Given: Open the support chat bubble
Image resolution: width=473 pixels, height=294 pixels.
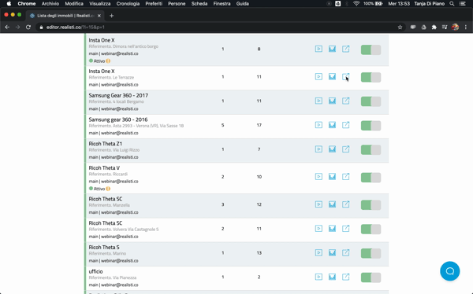Looking at the screenshot, I should 450,271.
